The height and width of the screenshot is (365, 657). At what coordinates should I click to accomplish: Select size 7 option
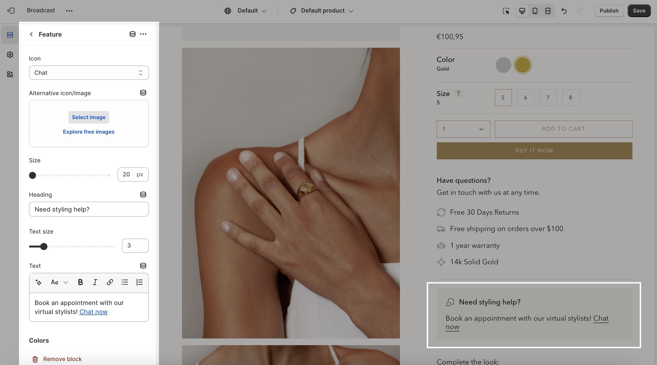point(548,97)
